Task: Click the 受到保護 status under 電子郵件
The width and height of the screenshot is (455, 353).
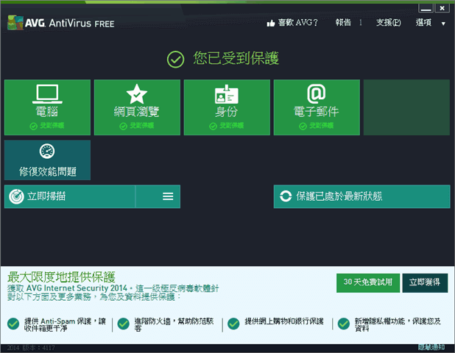Action: [321, 126]
